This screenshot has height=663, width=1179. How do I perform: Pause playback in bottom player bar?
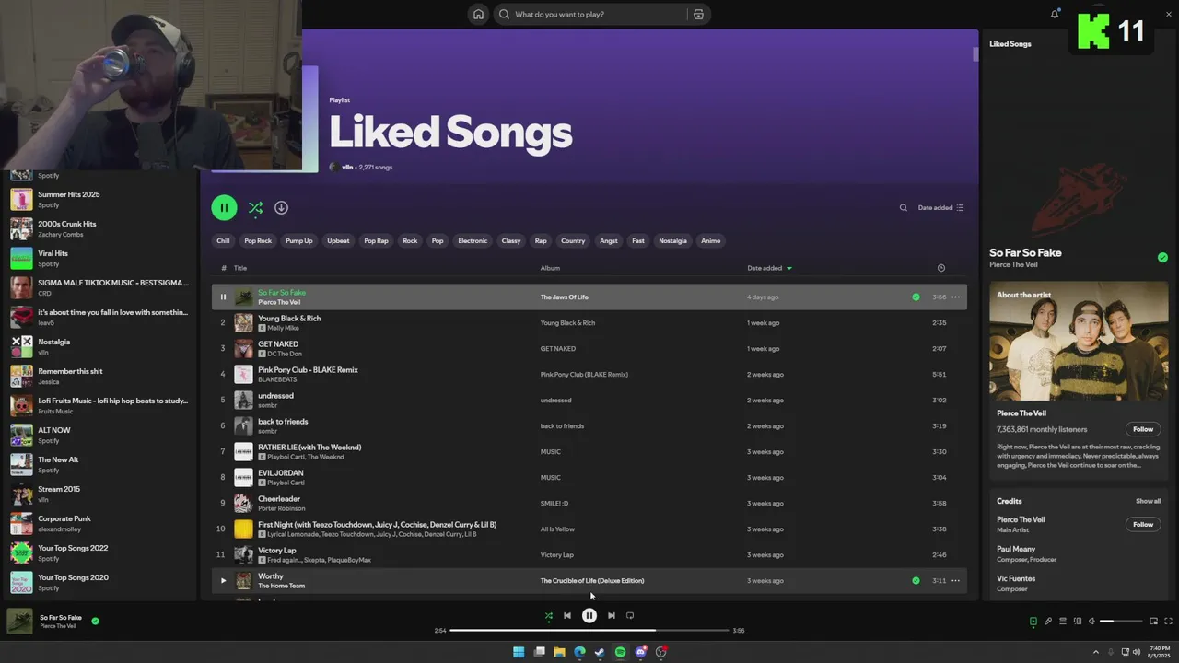pos(589,615)
